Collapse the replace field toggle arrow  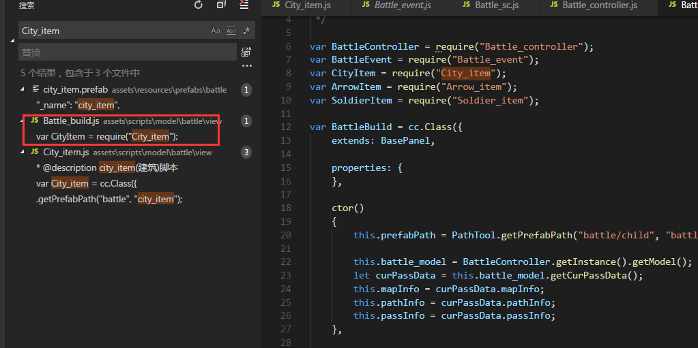12,42
